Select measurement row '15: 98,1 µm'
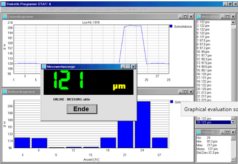238x164 pixels. tap(214, 70)
